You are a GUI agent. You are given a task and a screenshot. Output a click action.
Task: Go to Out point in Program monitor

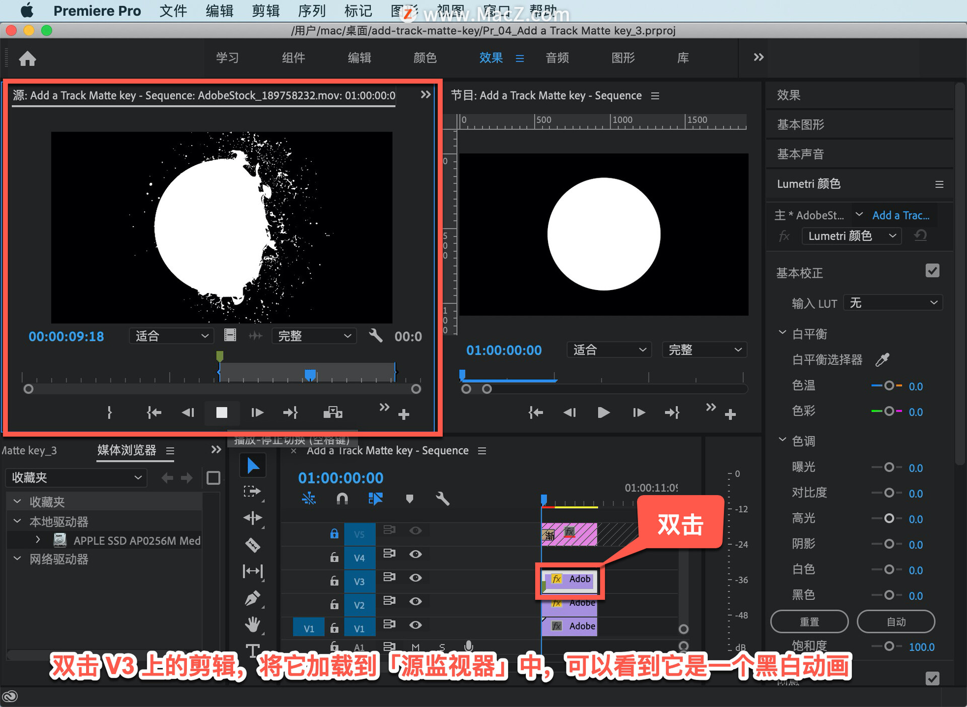click(x=672, y=412)
